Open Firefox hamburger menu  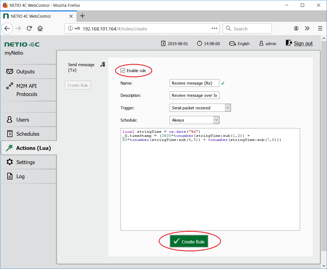pyautogui.click(x=320, y=28)
